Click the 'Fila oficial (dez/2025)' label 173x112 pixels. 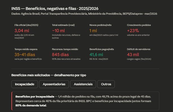26,25
